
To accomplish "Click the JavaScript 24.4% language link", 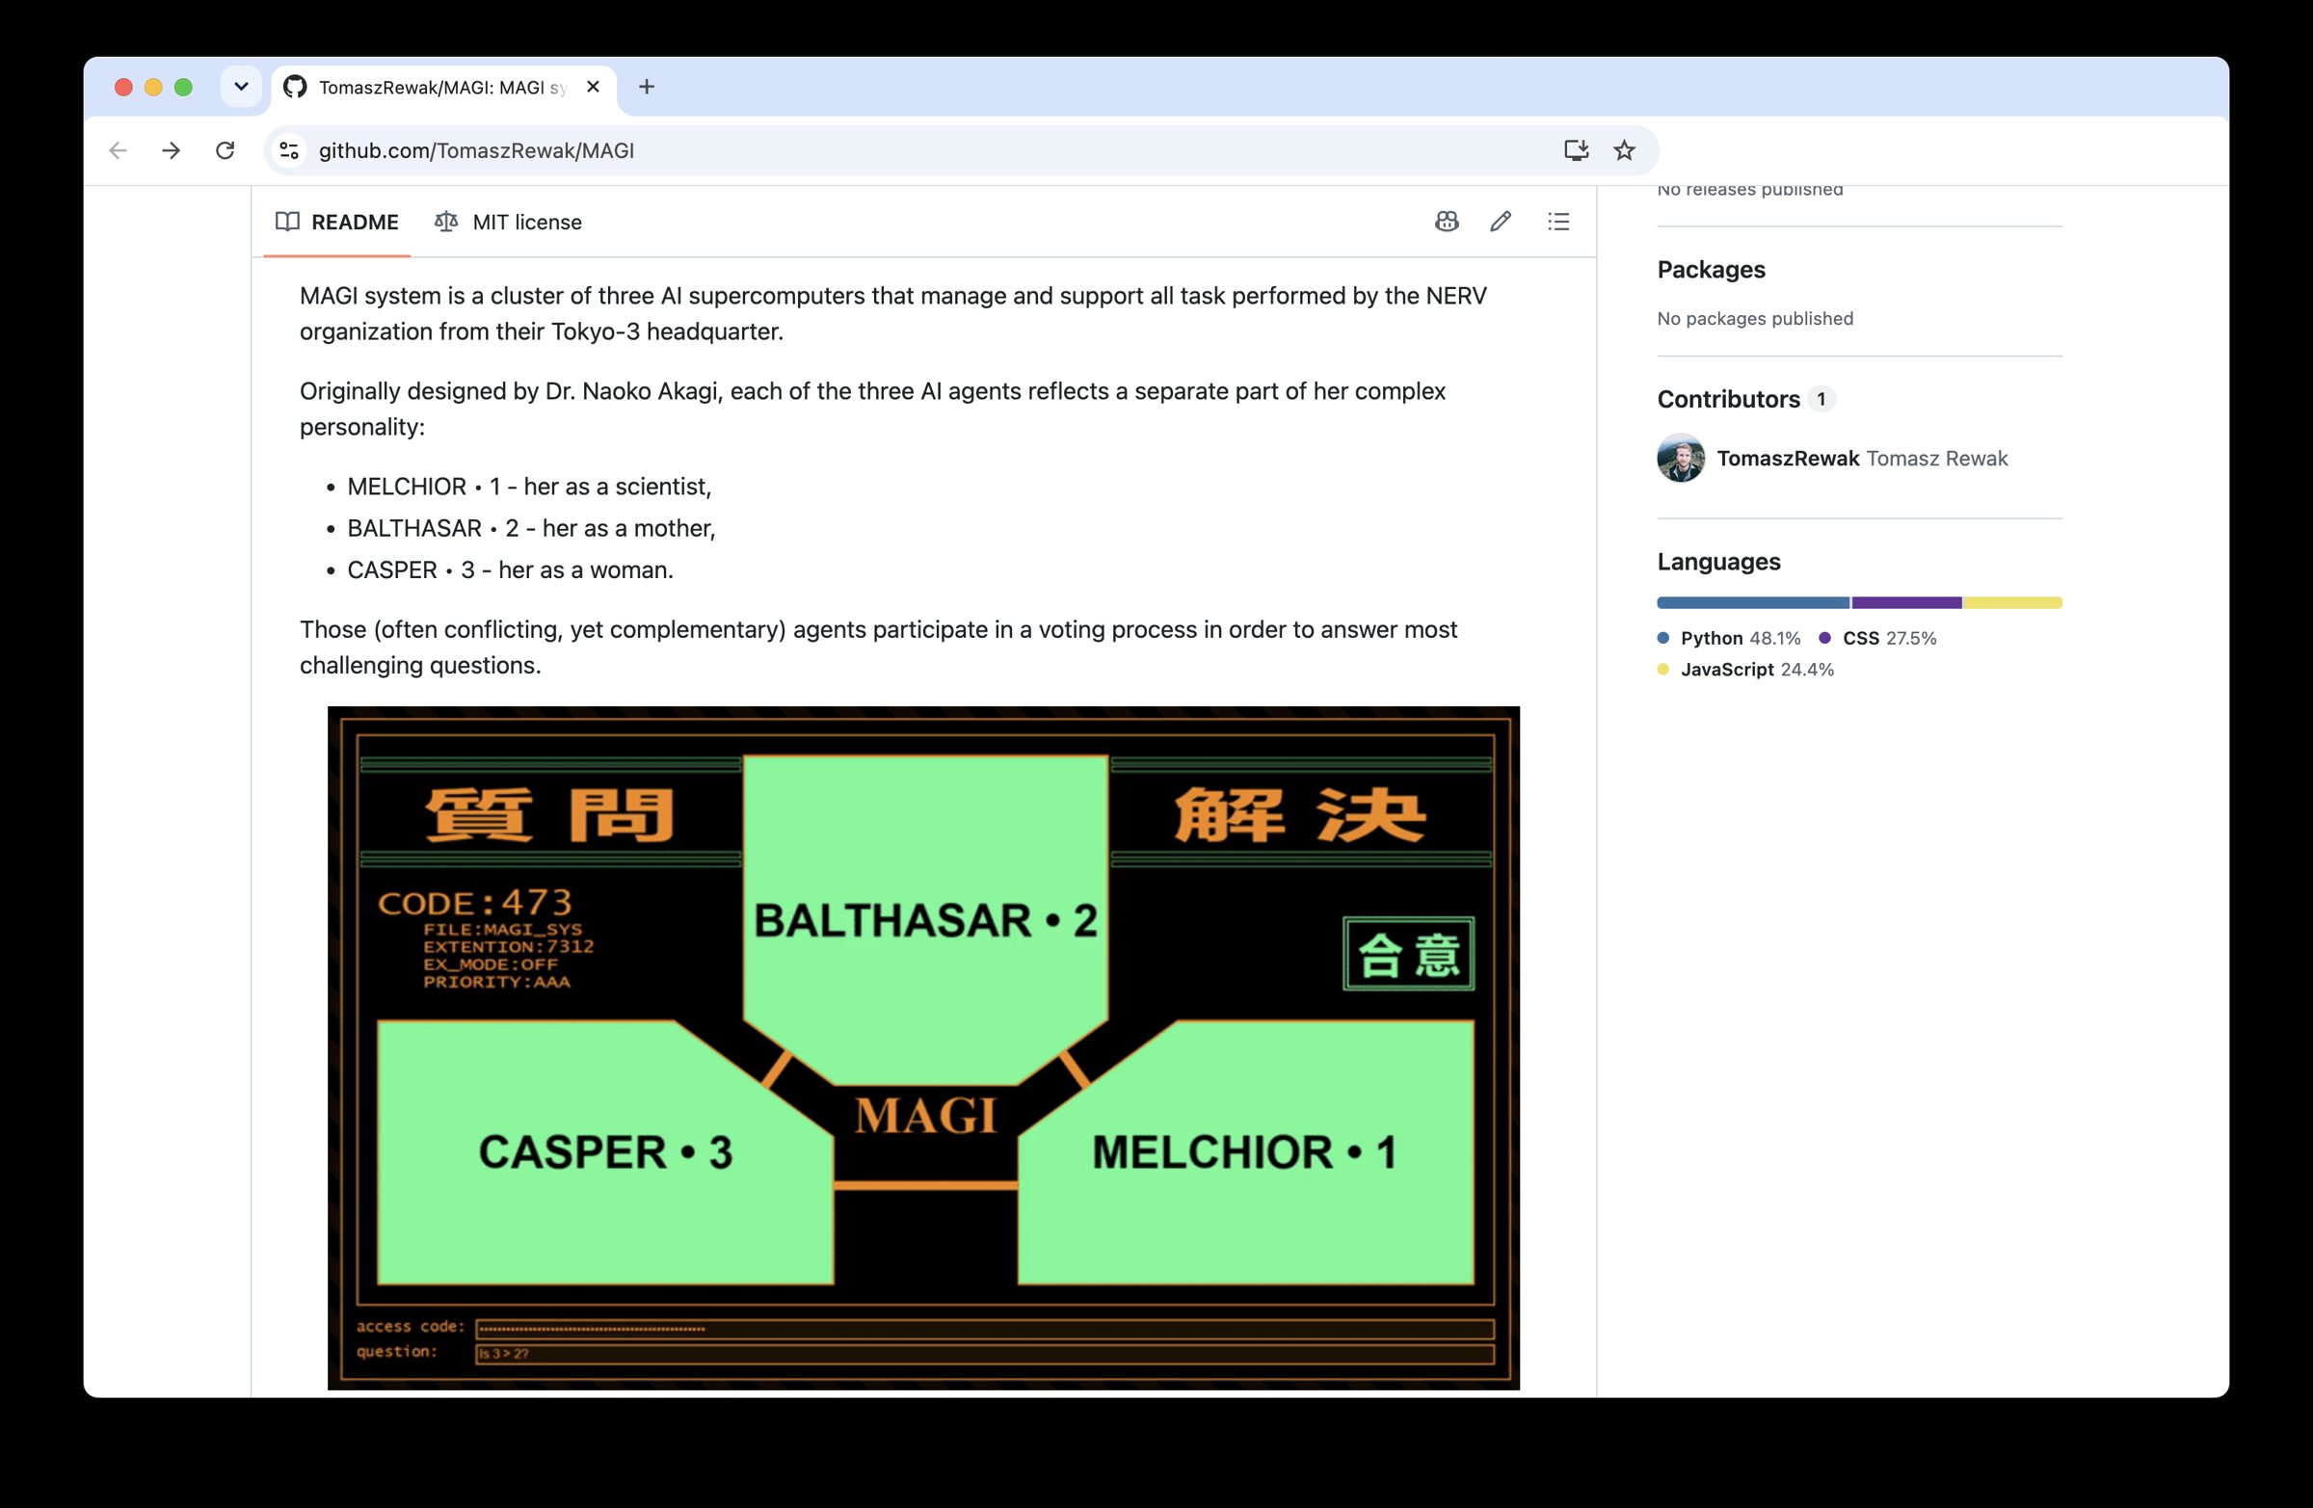I will [x=1745, y=670].
